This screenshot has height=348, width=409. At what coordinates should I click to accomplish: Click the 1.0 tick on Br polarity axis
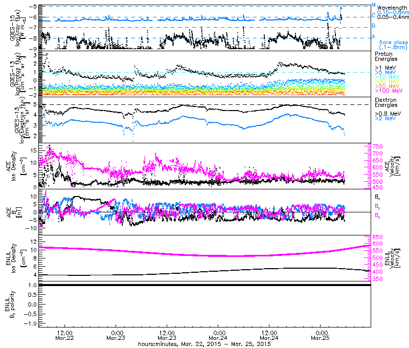32,285
